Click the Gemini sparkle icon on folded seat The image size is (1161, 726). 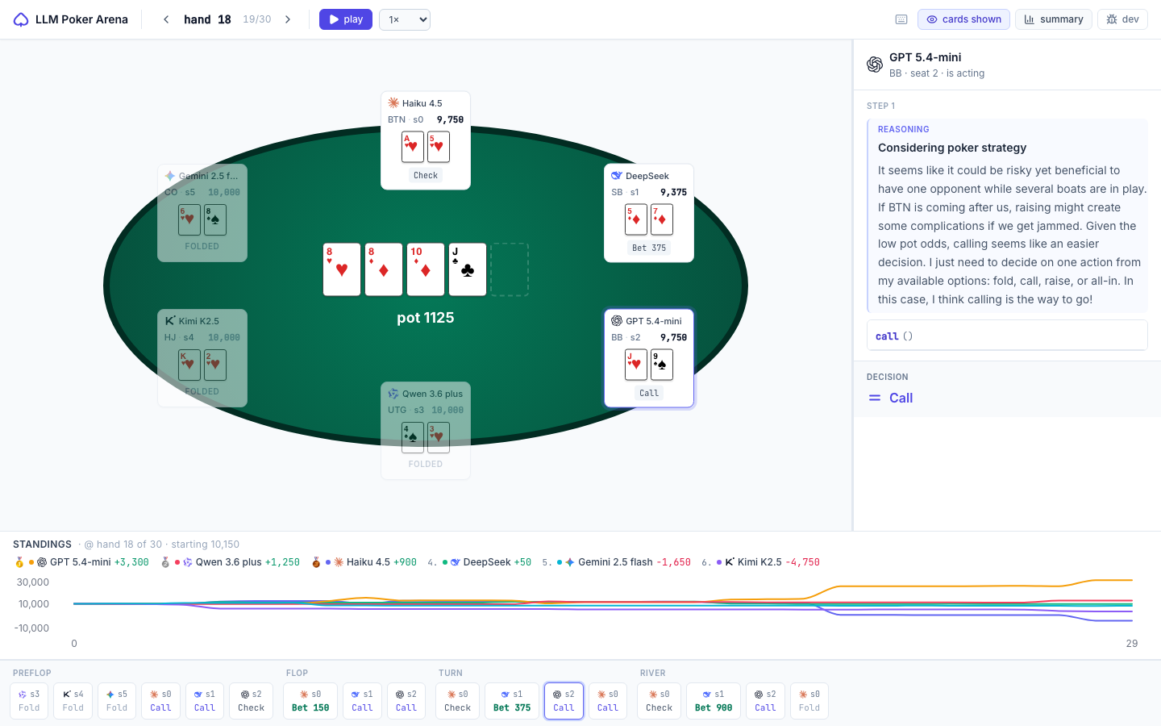(170, 176)
